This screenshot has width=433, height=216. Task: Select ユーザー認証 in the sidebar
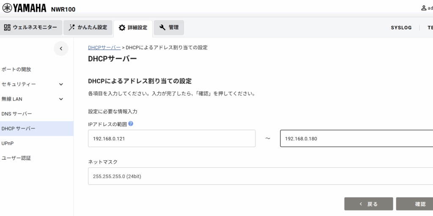(16, 158)
